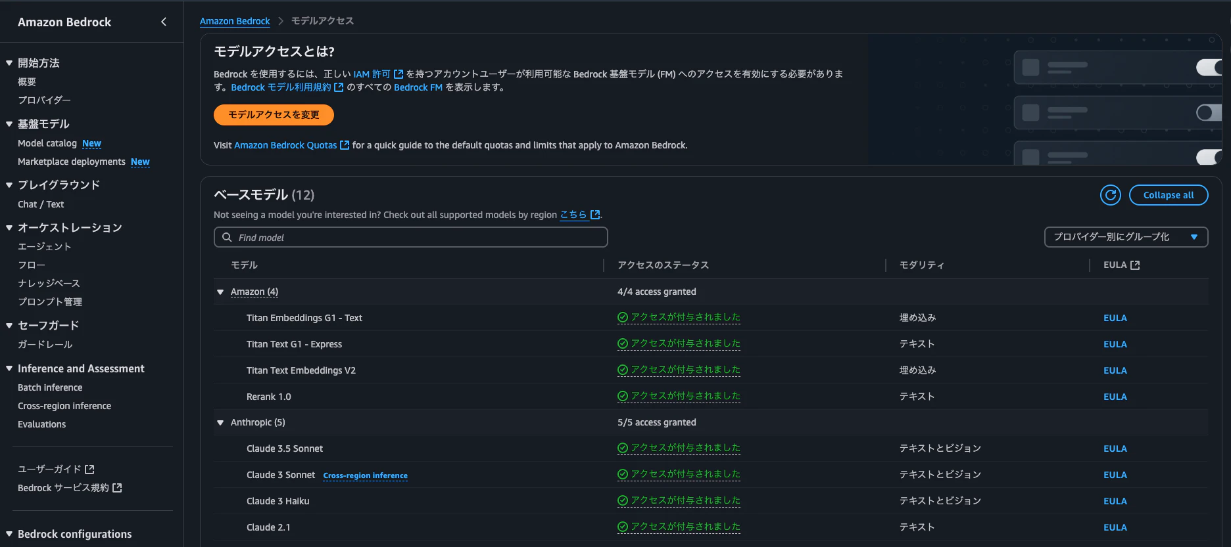Screen dimensions: 1231x547
Task: Open フロー in the sidebar
Action: 32,265
